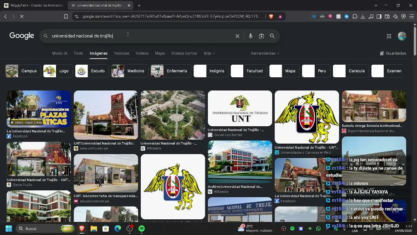
Task: Switch to the Videos results tab
Action: pos(142,53)
